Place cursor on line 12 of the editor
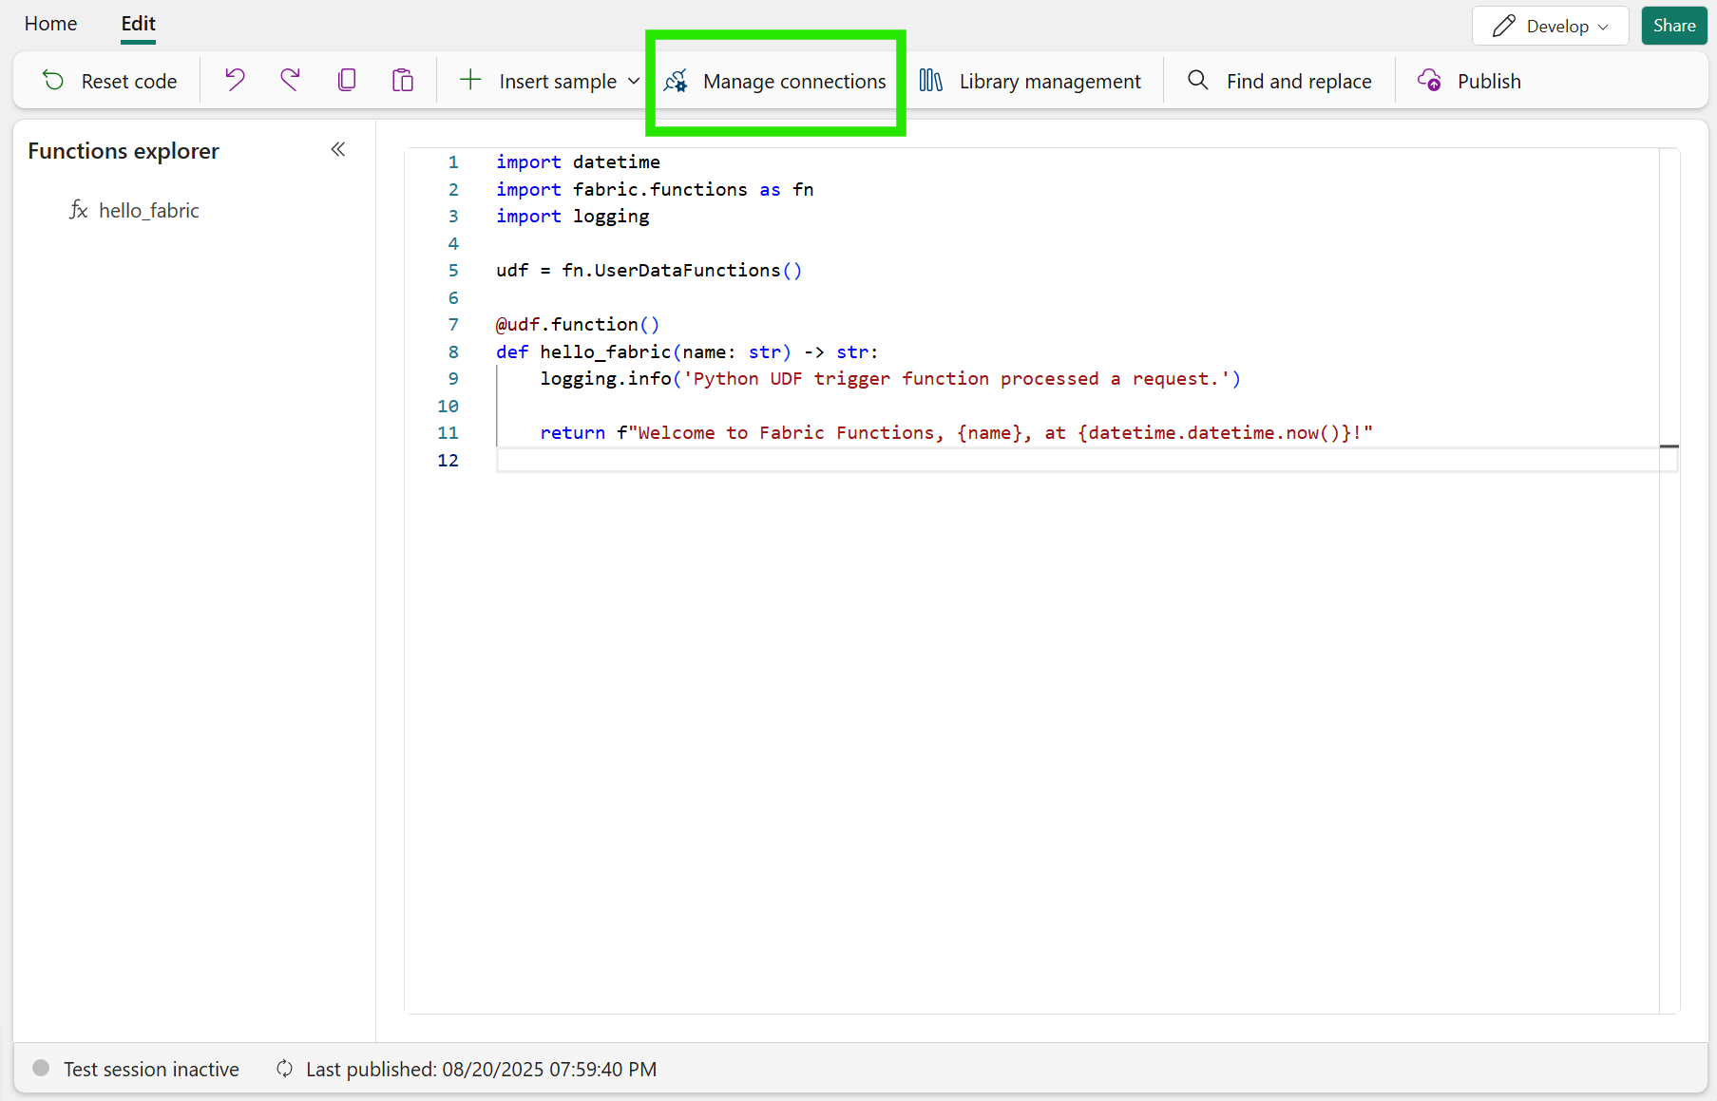Viewport: 1717px width, 1101px height. click(x=665, y=461)
